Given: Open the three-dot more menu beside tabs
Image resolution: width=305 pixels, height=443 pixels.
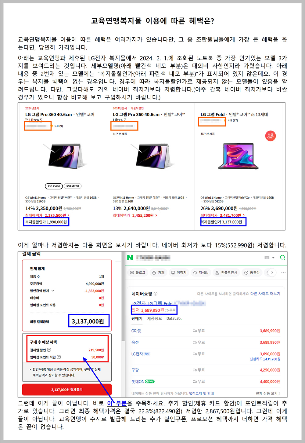Looking at the screenshot, I should [x=283, y=273].
